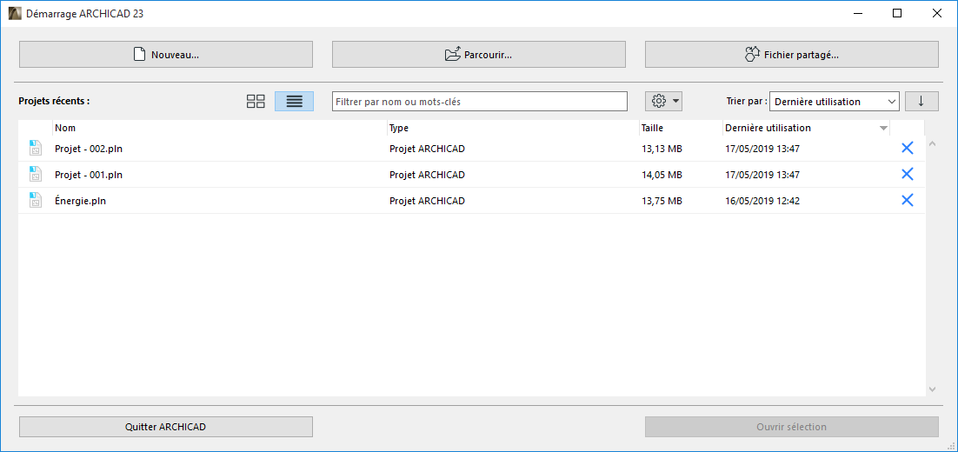Click the Projet - 001.pln file icon
This screenshot has width=958, height=452.
coord(36,175)
